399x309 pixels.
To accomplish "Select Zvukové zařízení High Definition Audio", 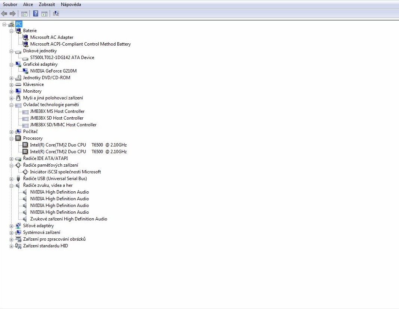I will pos(69,219).
